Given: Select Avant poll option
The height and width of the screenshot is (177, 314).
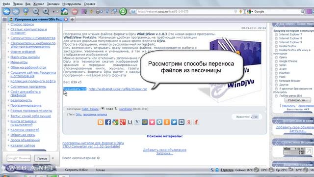Looking at the screenshot, I should pos(276,69).
